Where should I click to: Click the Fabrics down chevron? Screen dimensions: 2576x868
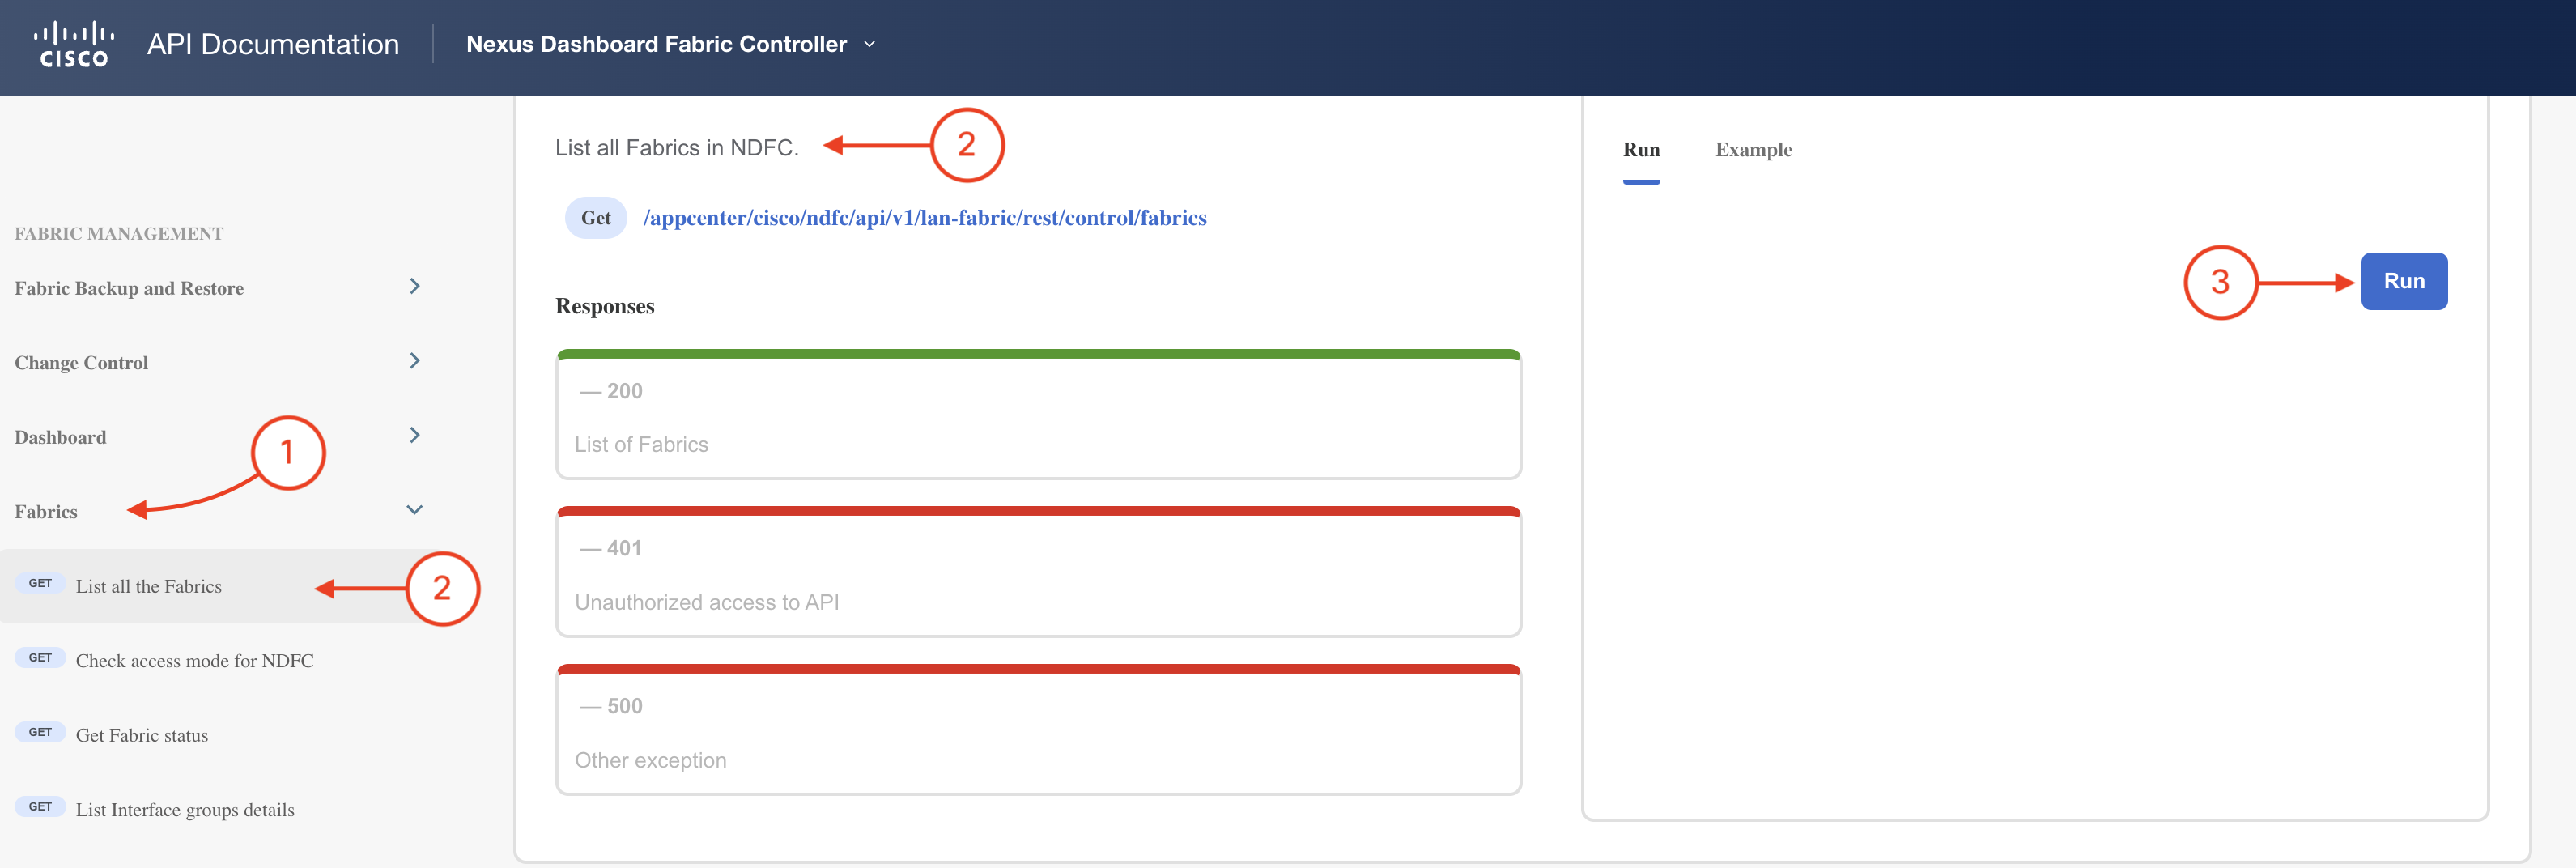tap(414, 510)
